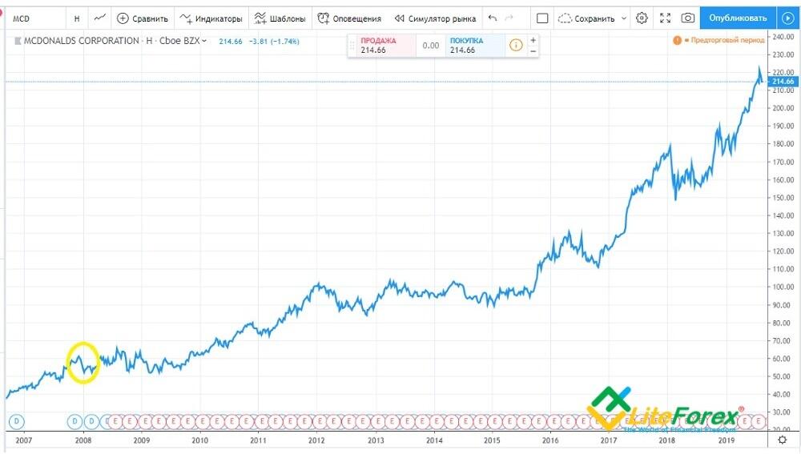Screen dimensions: 801x454
Task: Click the 0.00 spread quantity field
Action: pos(431,46)
